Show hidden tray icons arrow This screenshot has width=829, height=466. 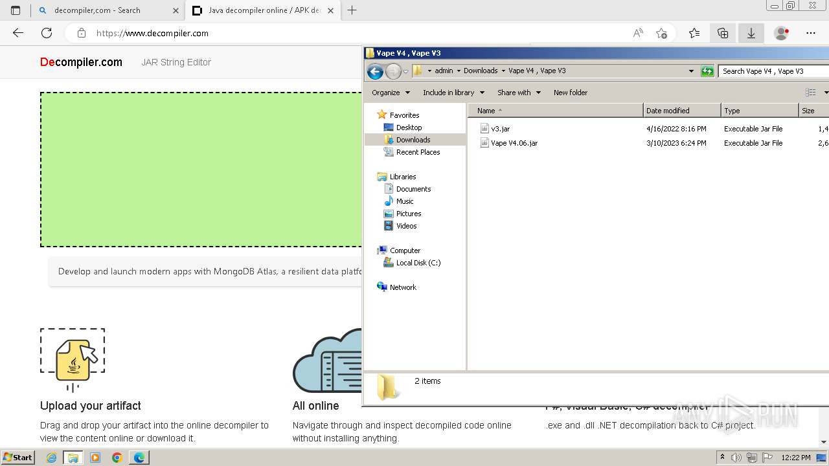[722, 458]
